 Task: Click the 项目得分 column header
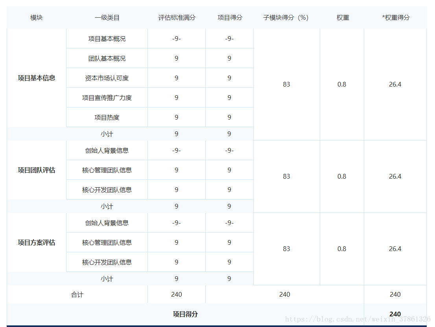pos(230,17)
